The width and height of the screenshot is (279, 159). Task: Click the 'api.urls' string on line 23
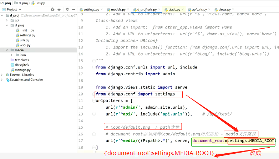172,114
